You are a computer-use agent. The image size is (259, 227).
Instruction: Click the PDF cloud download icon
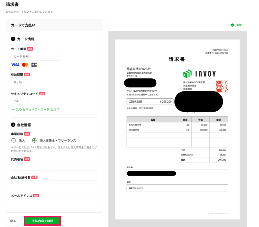point(232,25)
